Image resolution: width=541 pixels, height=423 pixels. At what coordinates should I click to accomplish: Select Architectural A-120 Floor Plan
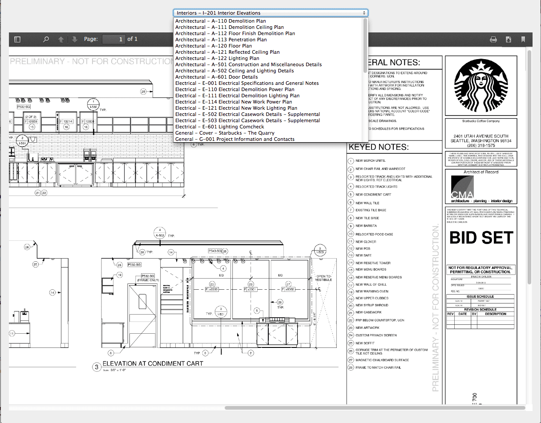(x=268, y=46)
